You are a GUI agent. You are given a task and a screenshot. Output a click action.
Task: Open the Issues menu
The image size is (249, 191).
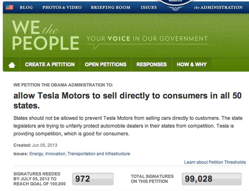tap(149, 7)
